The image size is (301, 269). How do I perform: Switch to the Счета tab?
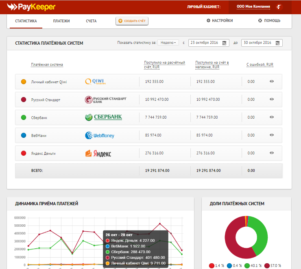coord(91,21)
